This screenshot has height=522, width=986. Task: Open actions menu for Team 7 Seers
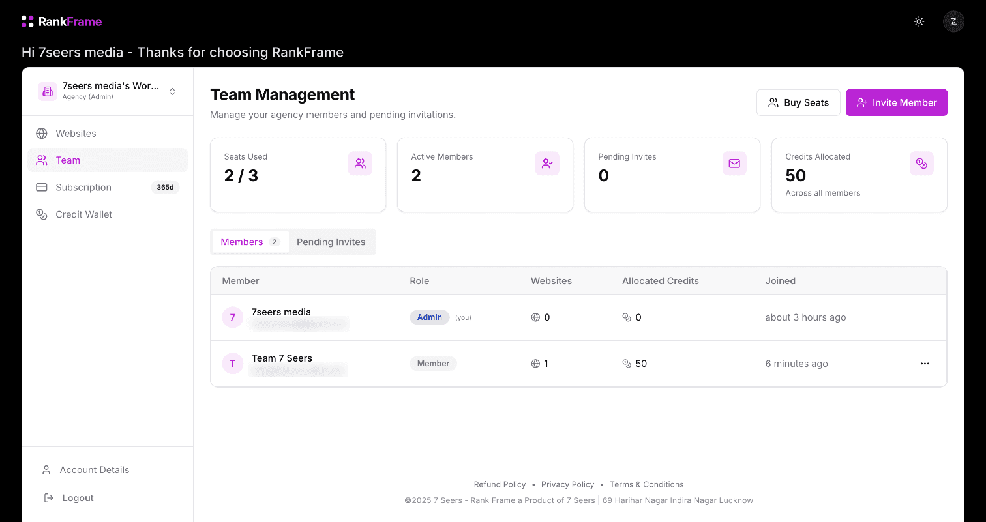pyautogui.click(x=925, y=364)
